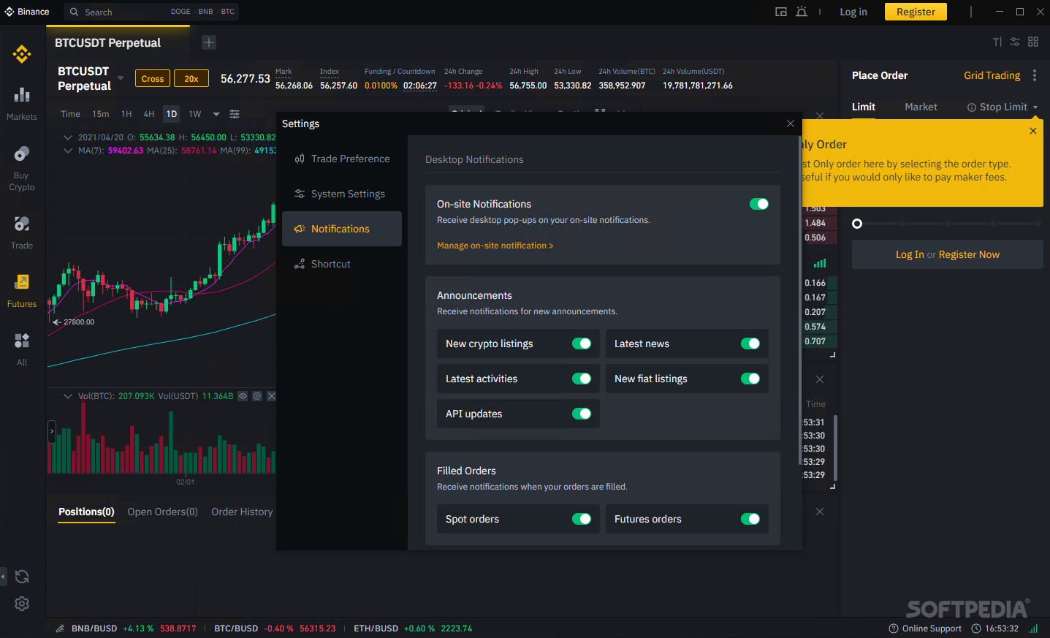Open more chart timeframes dropdown arrow
Image resolution: width=1050 pixels, height=638 pixels.
click(x=216, y=114)
